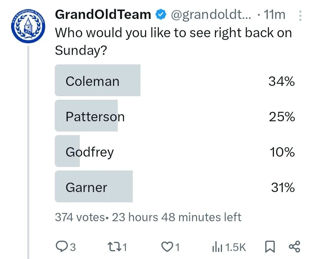Open the @grandoldt handle link
Screen dimensions: 318x259
211,14
